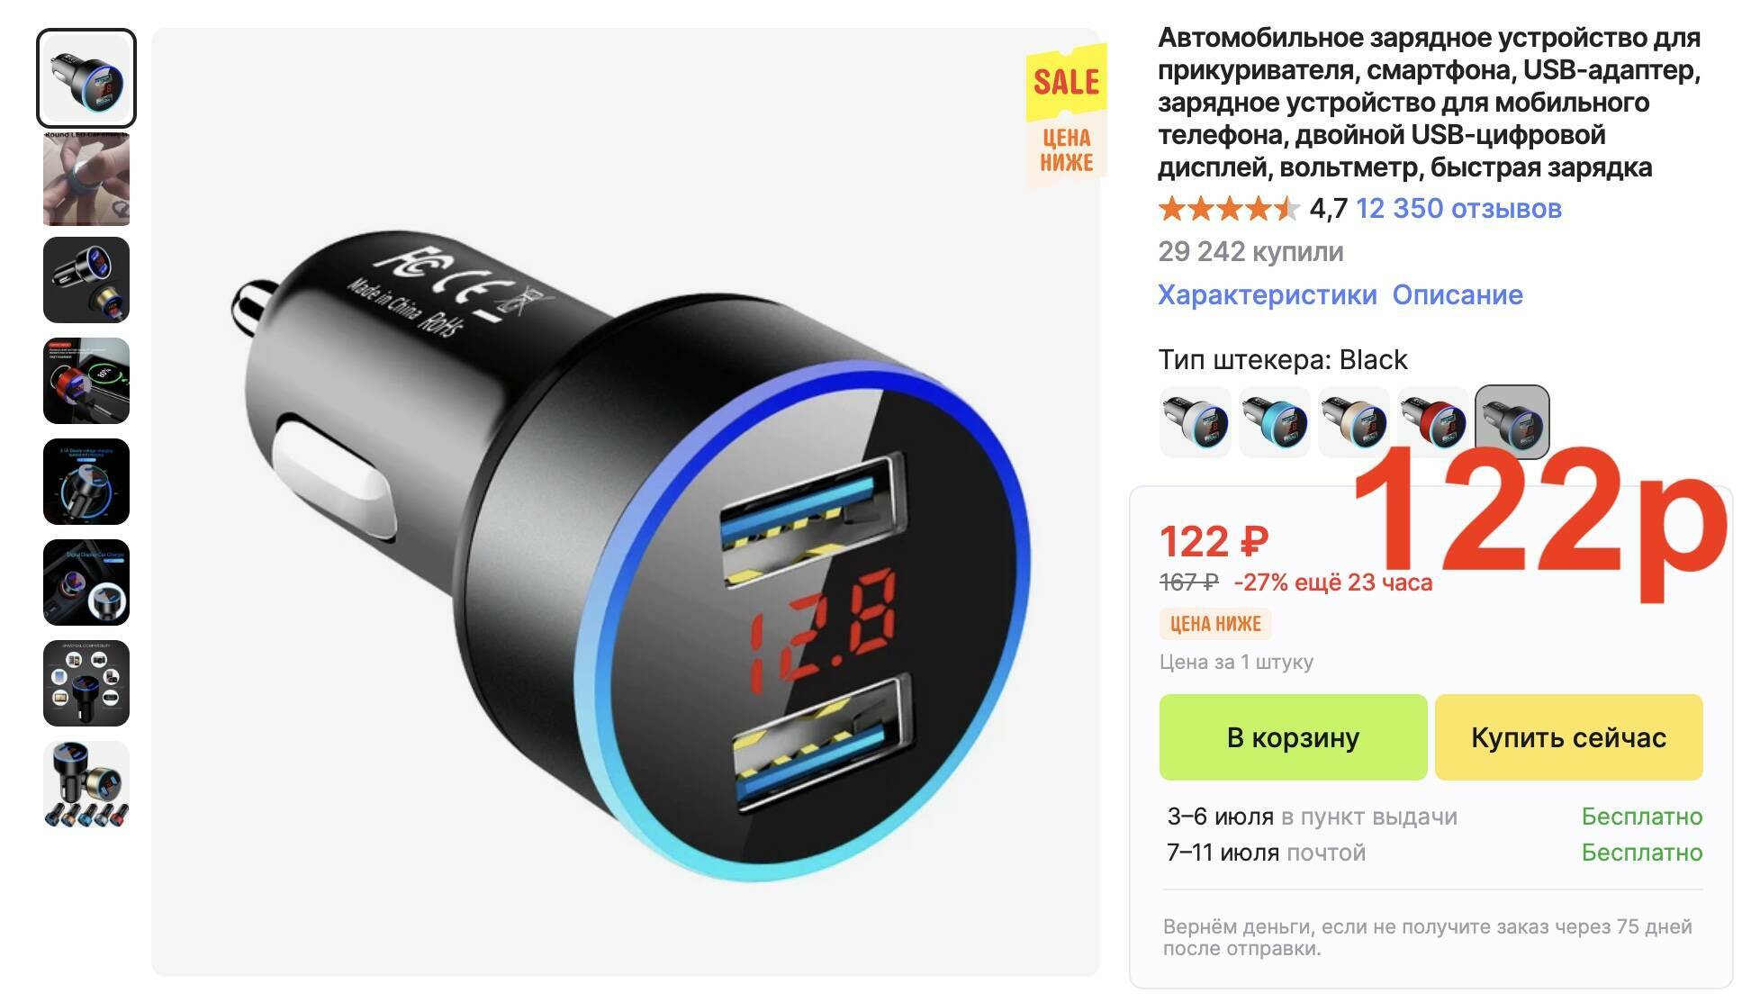Open the hand-holding charger video thumbnail
Screen dimensions: 1751x1002
pos(86,179)
